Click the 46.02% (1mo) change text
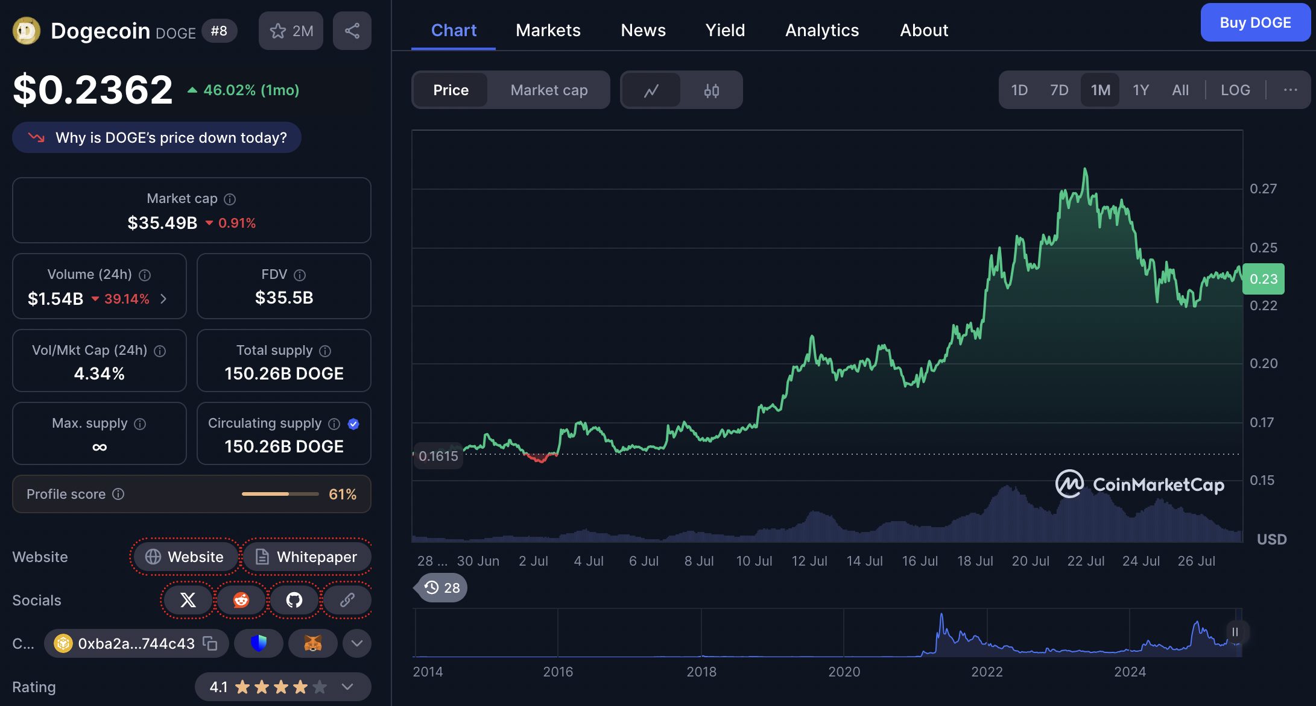 [251, 90]
